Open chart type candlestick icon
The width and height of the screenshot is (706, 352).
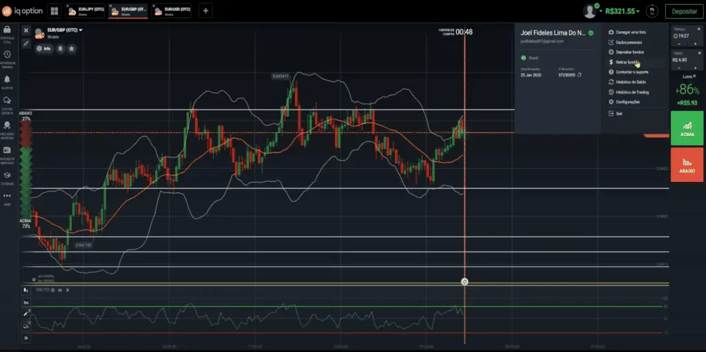(26, 290)
